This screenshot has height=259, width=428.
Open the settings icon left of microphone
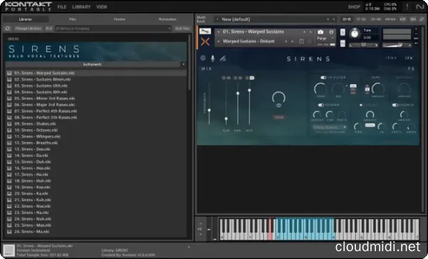203,58
